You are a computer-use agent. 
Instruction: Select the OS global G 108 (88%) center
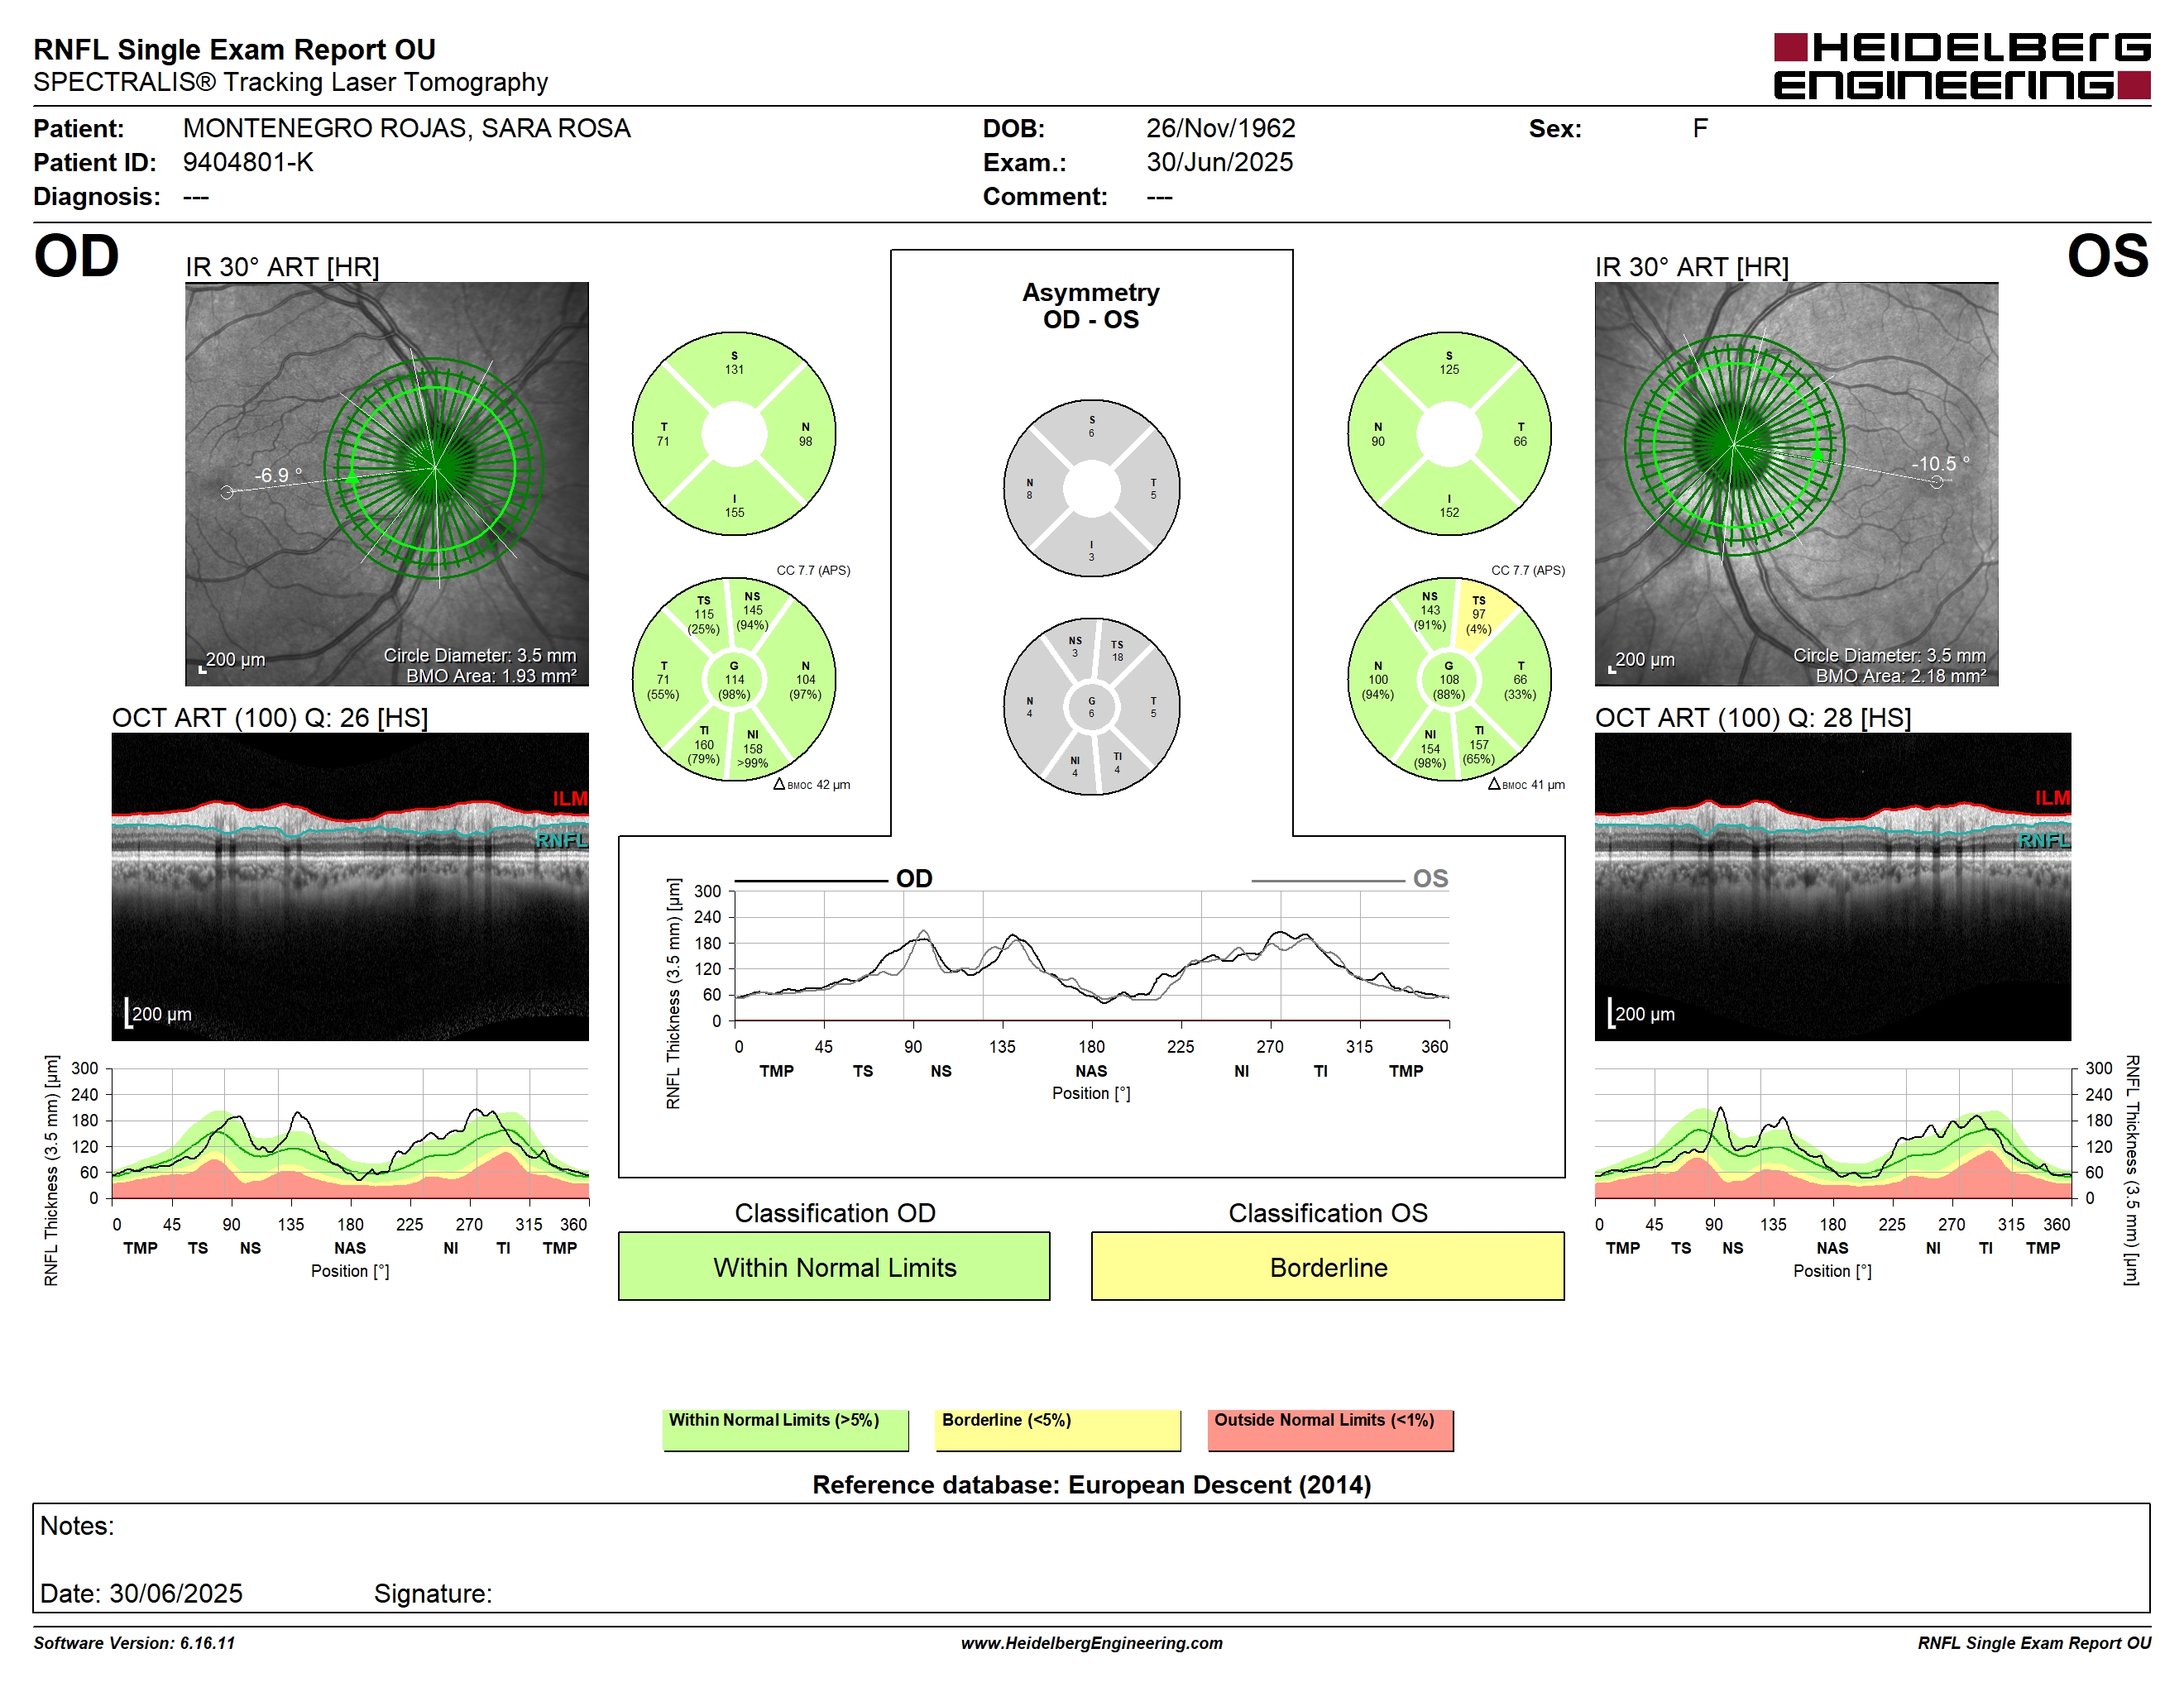coord(1449,680)
